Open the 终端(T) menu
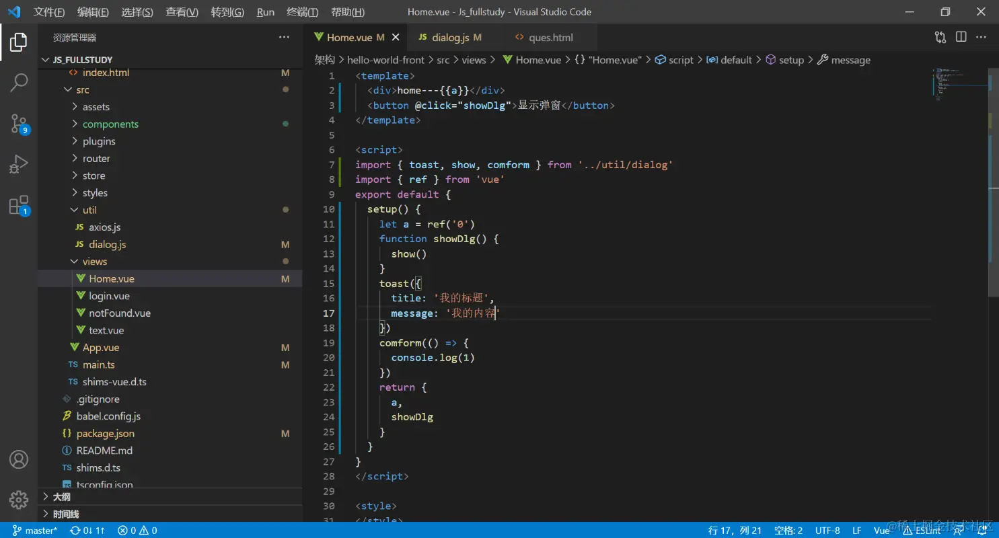 [x=303, y=12]
